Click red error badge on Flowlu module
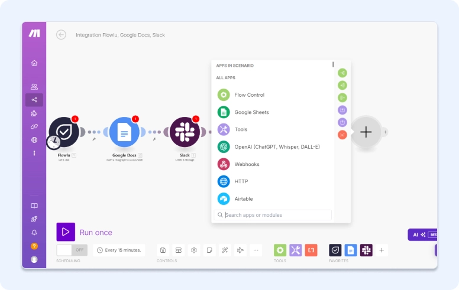This screenshot has height=290, width=459. point(75,119)
